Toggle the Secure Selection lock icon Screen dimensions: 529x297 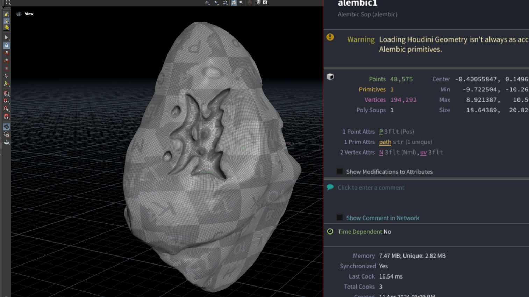point(6,45)
